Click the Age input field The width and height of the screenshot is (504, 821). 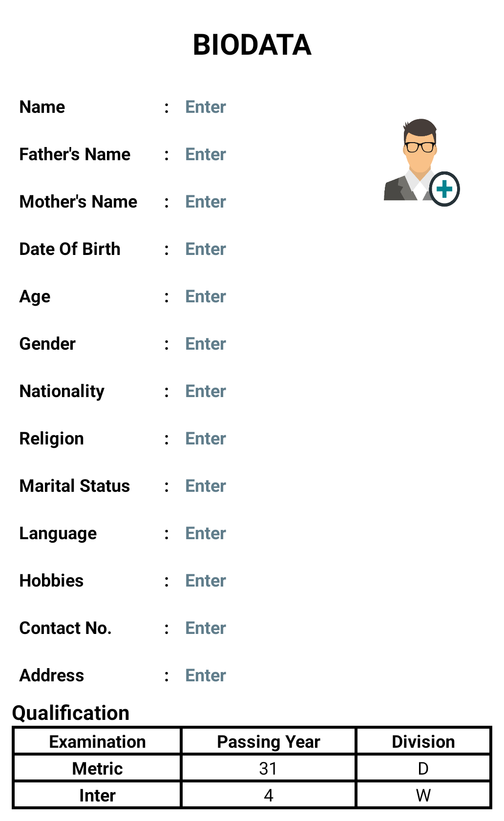coord(206,296)
